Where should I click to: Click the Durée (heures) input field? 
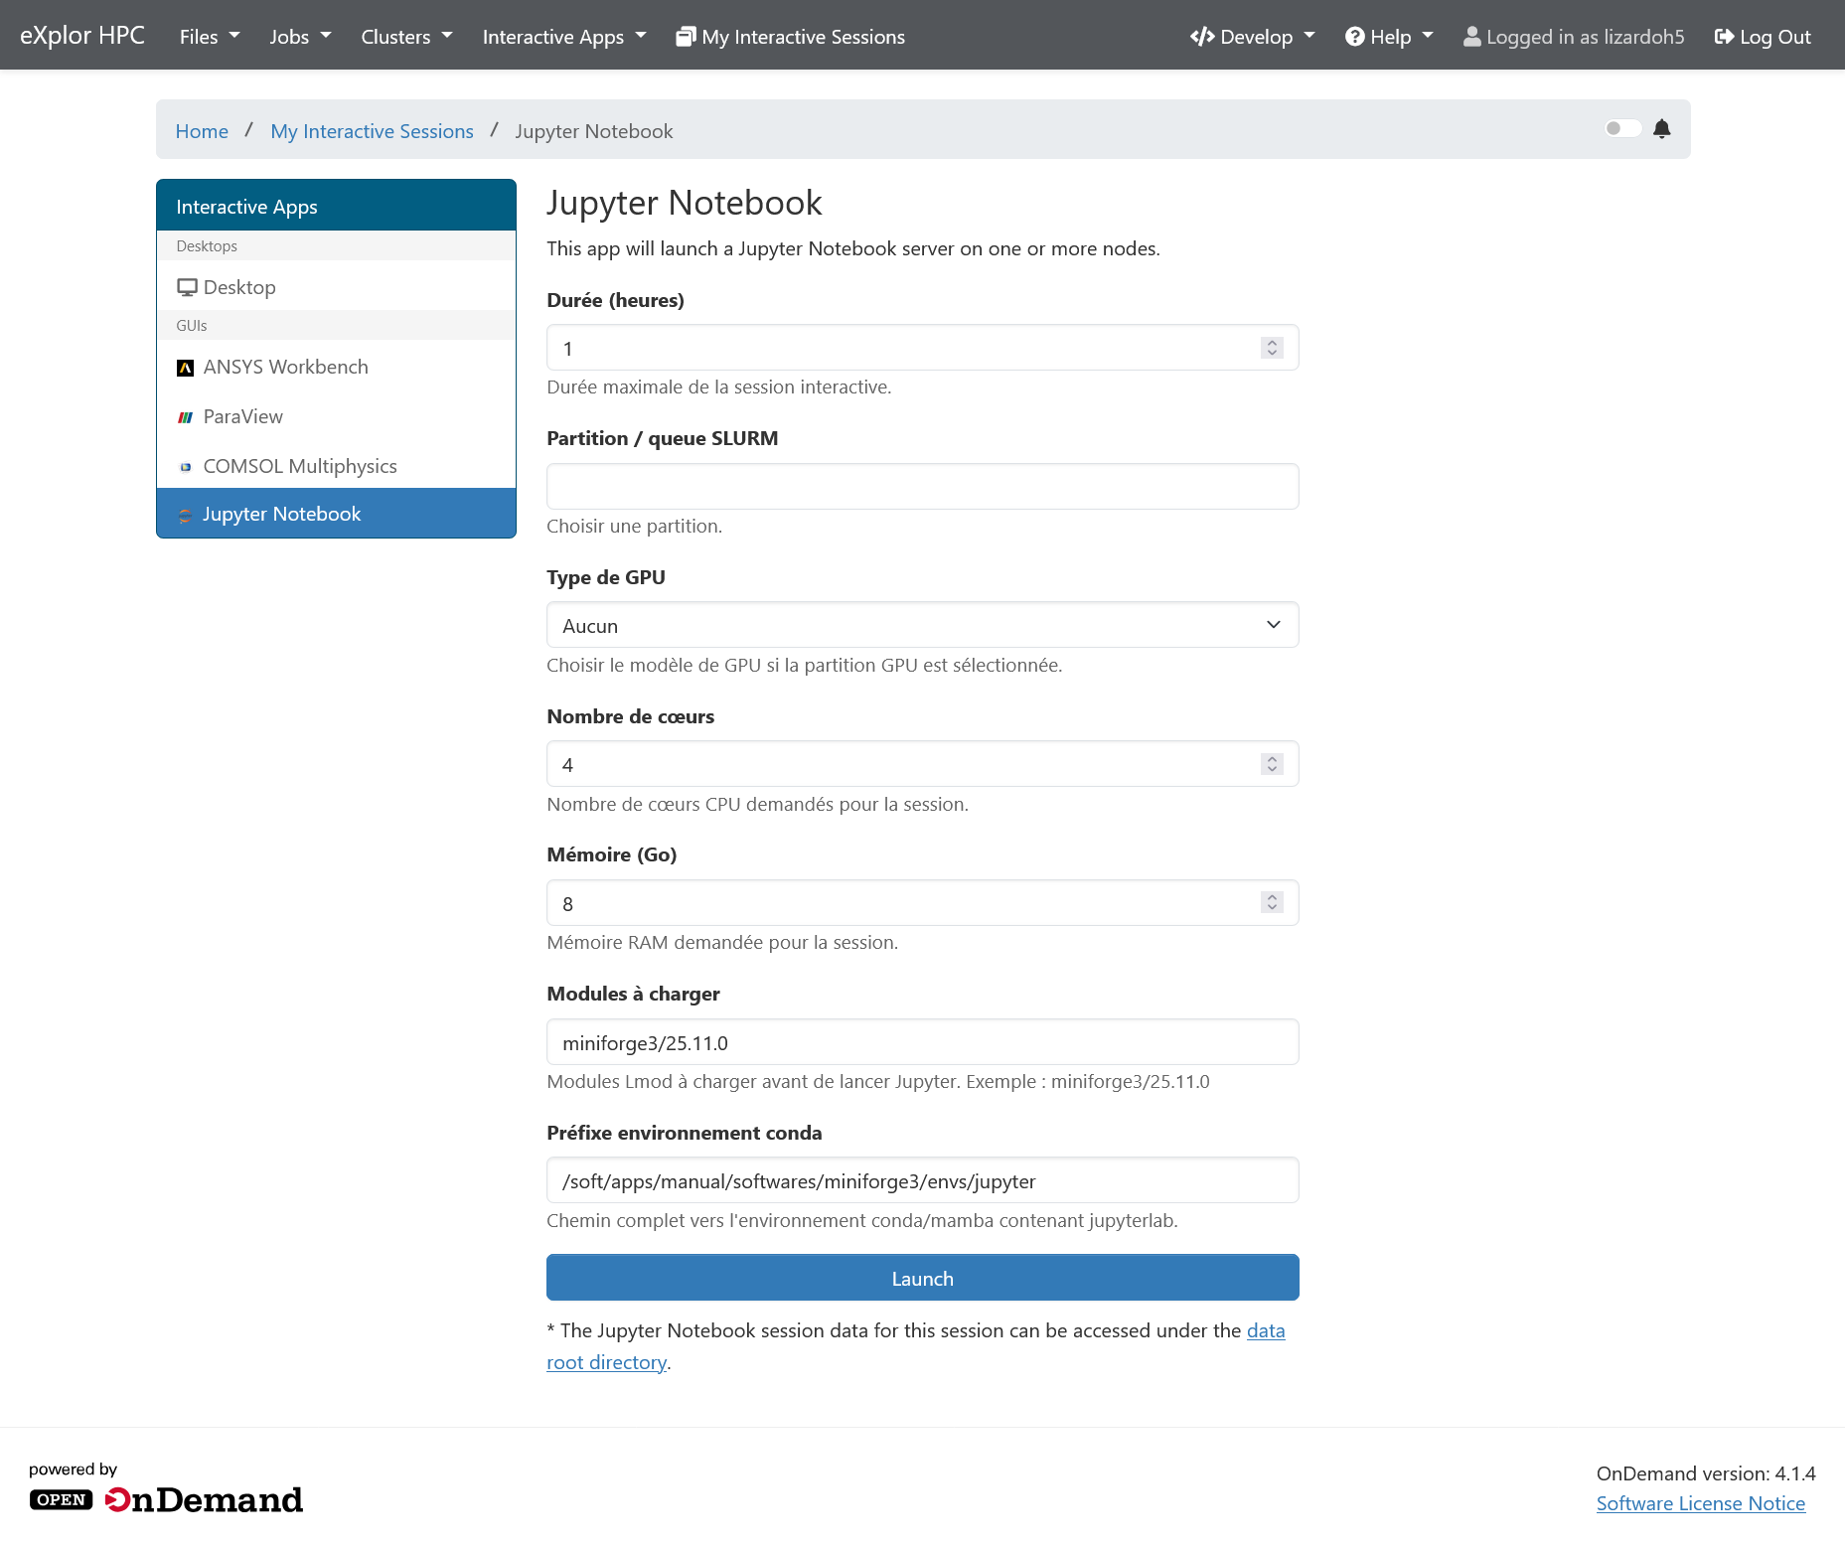[x=922, y=348]
